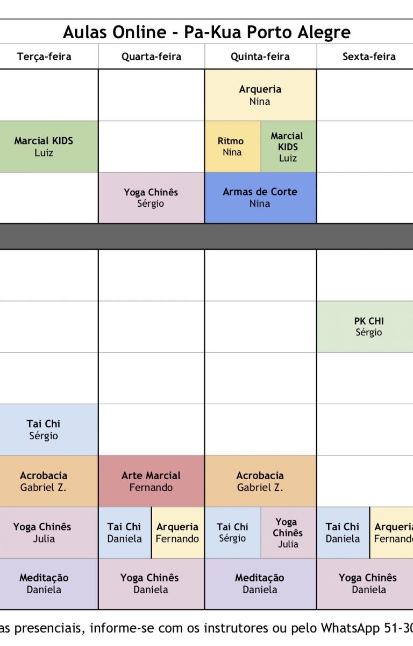This screenshot has width=413, height=646.
Task: Click Meditação Daniela on Quinta-feira
Action: click(x=260, y=584)
